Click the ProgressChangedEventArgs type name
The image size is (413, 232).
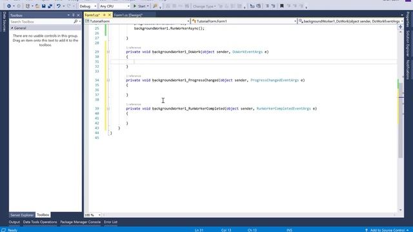(x=274, y=80)
